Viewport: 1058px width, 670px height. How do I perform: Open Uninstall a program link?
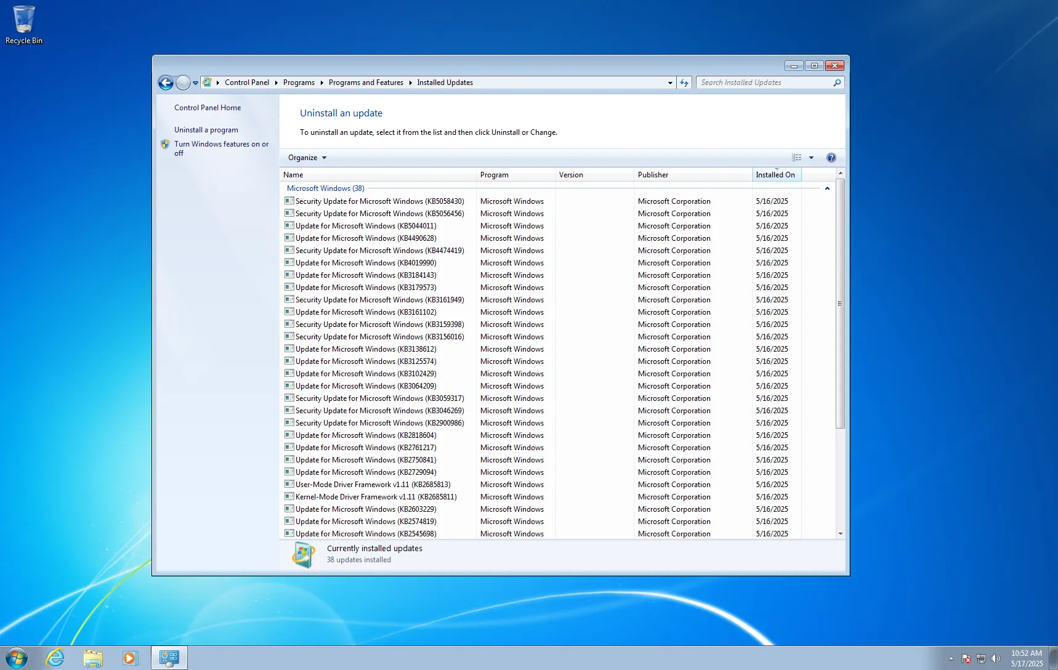(206, 130)
